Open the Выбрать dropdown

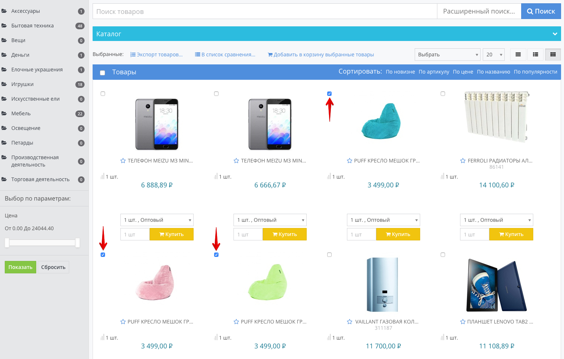(x=447, y=55)
